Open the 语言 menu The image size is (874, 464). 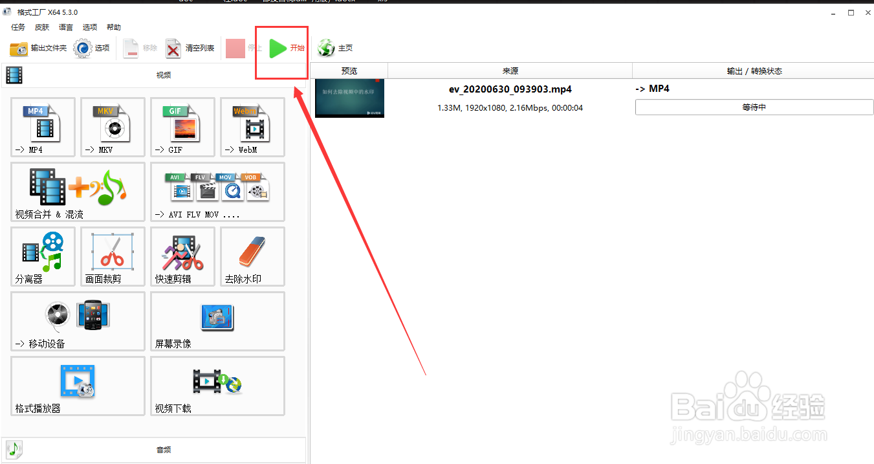pyautogui.click(x=66, y=27)
